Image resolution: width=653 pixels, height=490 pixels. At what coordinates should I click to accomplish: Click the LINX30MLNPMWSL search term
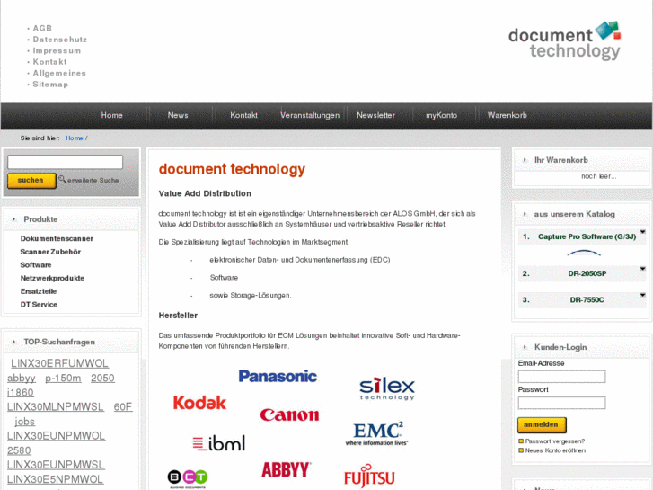coord(56,406)
